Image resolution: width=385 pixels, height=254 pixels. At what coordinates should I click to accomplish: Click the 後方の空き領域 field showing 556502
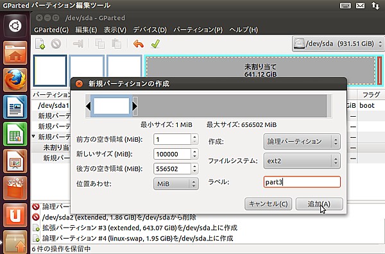[x=172, y=169]
